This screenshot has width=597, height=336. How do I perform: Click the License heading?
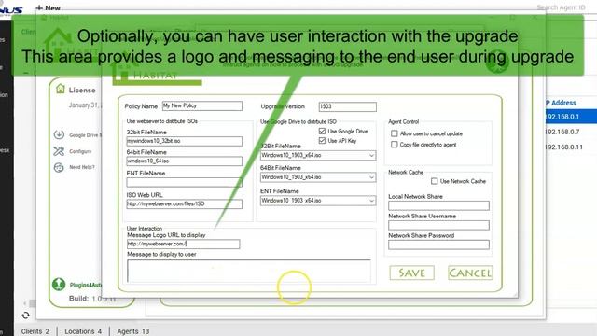(x=82, y=90)
